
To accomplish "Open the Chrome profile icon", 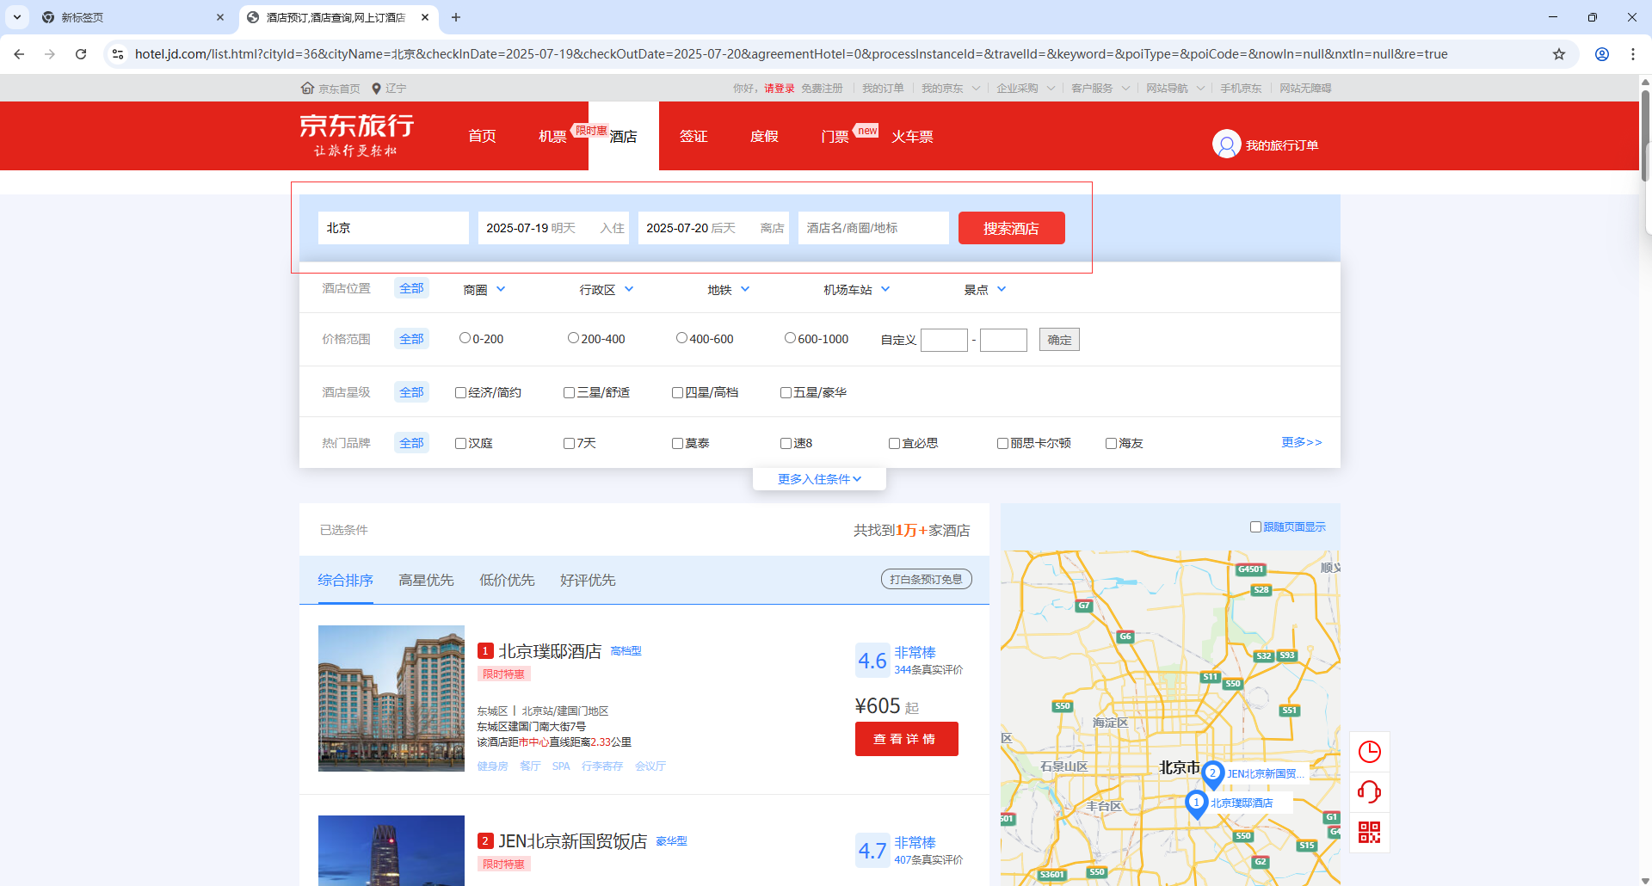I will pyautogui.click(x=1602, y=54).
